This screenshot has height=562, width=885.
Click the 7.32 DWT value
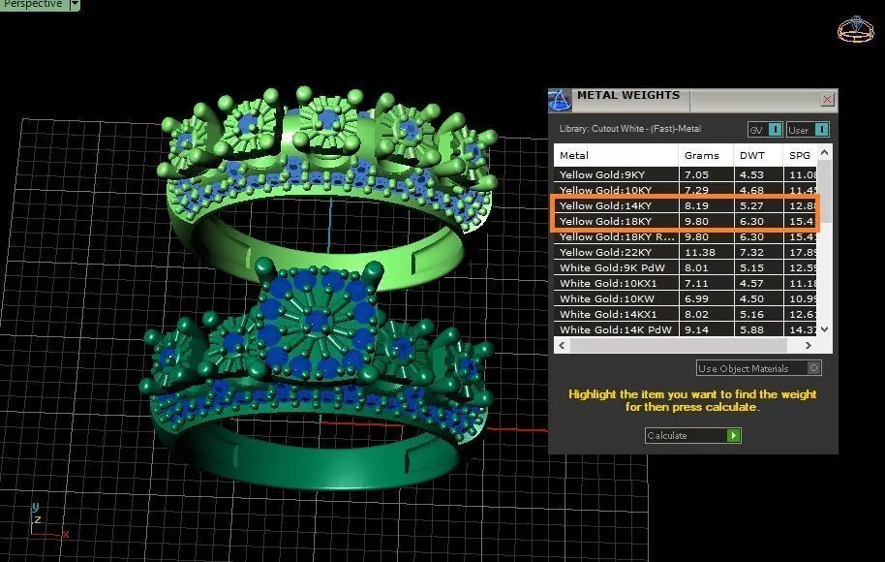click(x=751, y=252)
